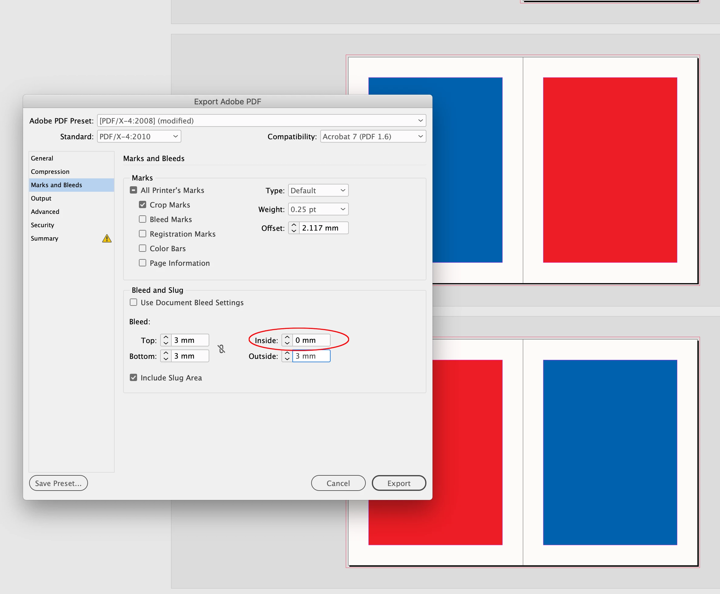The image size is (720, 594).
Task: Click the Inside bleed stepper arrows
Action: click(287, 340)
